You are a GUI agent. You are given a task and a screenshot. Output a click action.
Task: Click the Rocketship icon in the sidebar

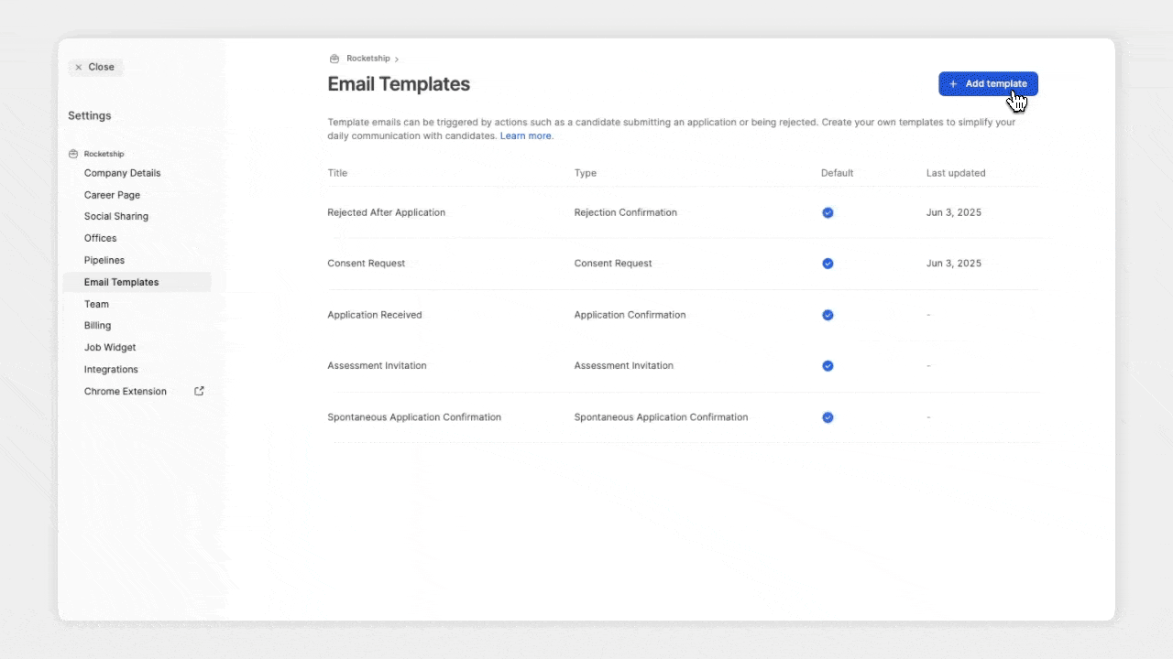point(73,154)
